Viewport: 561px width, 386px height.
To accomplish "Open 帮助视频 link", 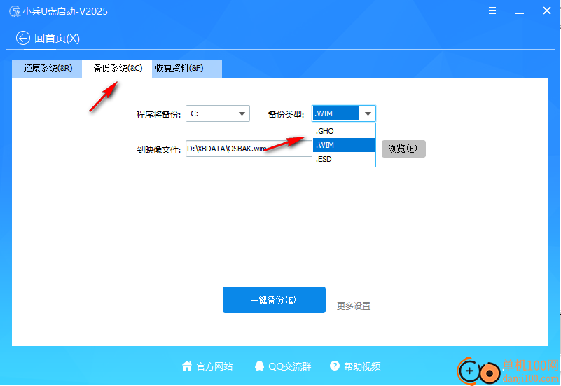I will tap(362, 366).
